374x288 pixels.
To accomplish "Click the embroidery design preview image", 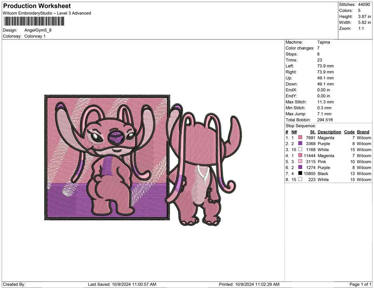I will pyautogui.click(x=143, y=160).
